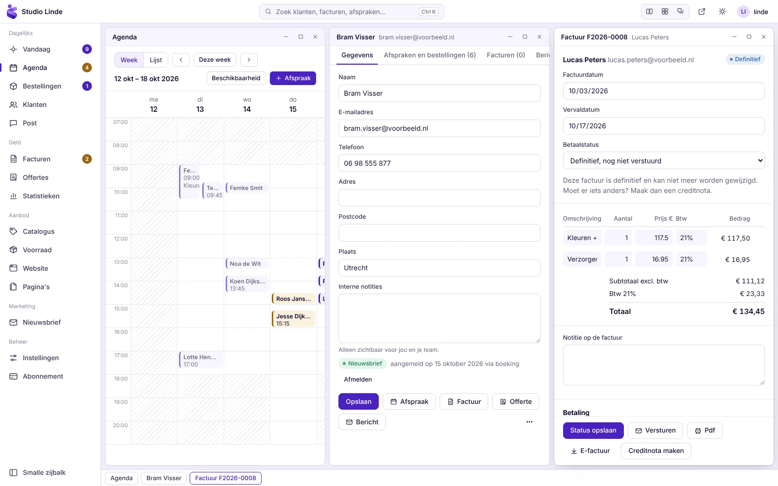The image size is (778, 486).
Task: Switch agenda to Lijst view
Action: coord(156,60)
